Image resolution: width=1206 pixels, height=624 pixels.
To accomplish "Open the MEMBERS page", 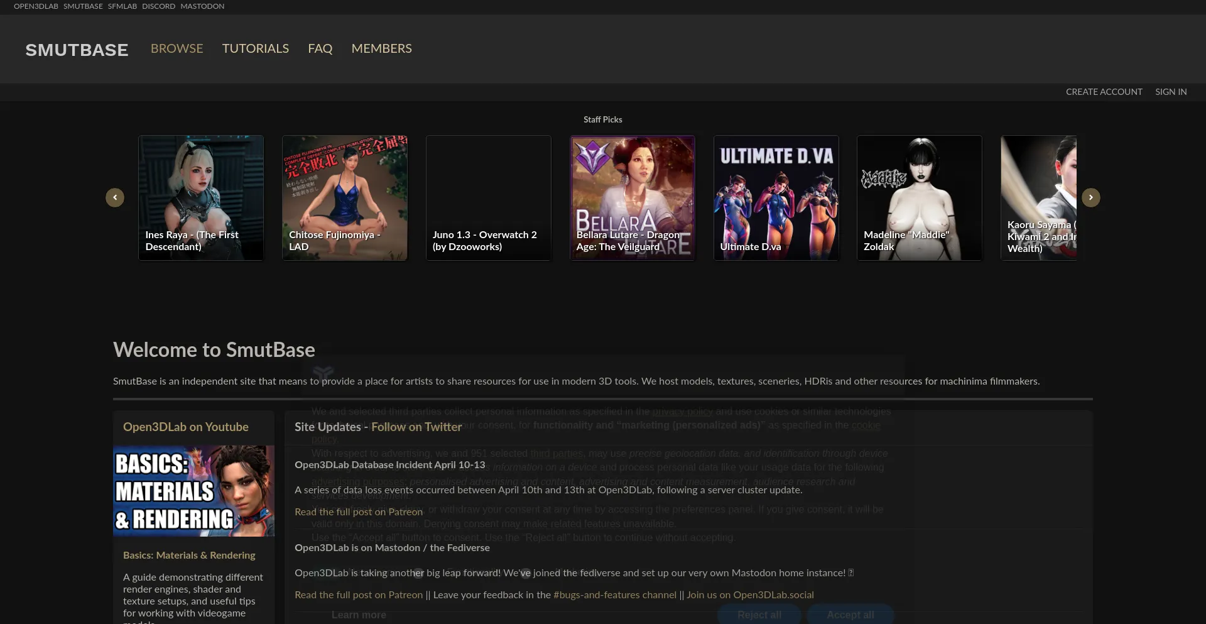I will 381,48.
